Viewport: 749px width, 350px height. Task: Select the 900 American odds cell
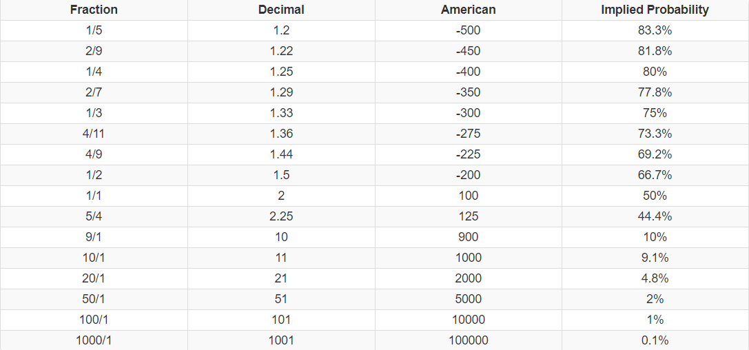[x=468, y=237]
